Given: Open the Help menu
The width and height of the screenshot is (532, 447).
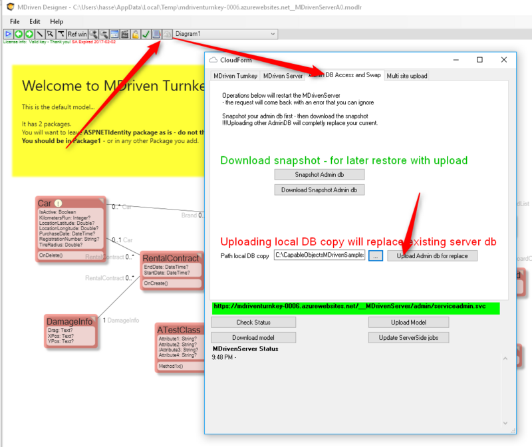Looking at the screenshot, I should [57, 21].
